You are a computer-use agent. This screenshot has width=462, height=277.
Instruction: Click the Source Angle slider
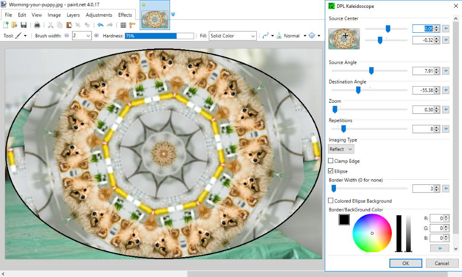point(369,71)
